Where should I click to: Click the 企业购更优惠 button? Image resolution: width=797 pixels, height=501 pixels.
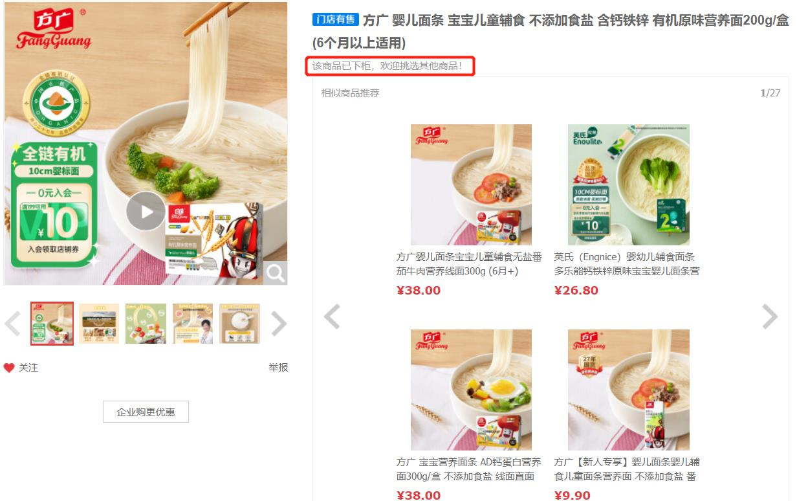pos(146,412)
